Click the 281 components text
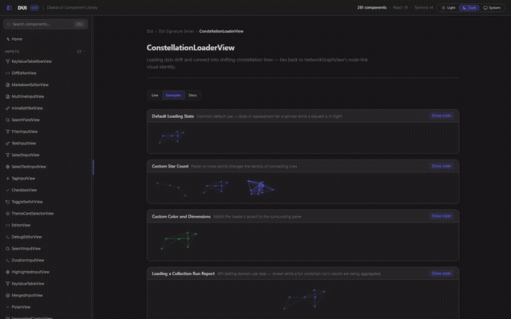 372,7
